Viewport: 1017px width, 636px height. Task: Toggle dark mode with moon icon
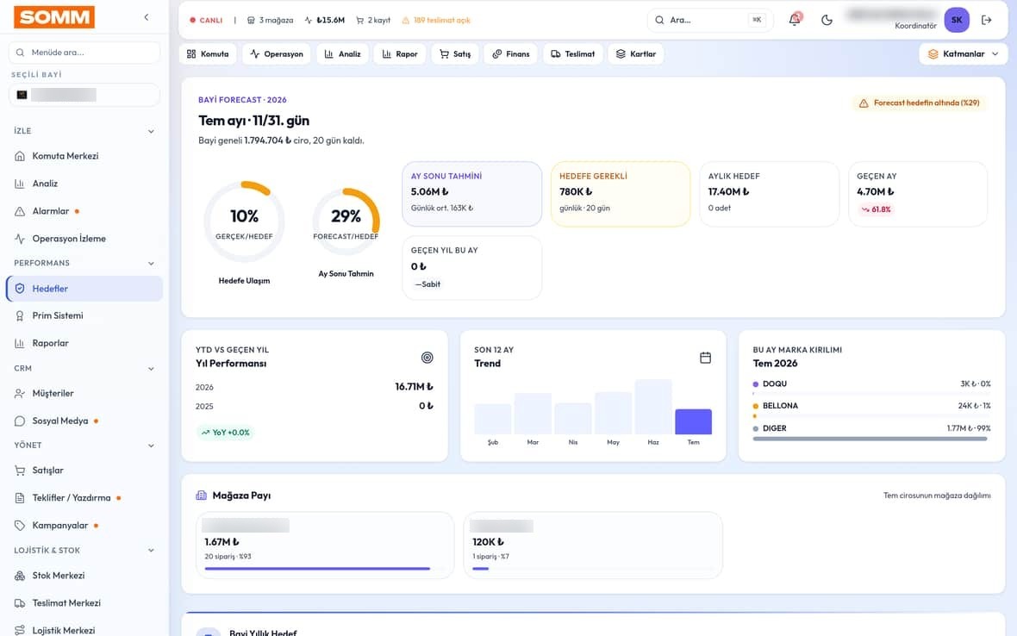(827, 20)
